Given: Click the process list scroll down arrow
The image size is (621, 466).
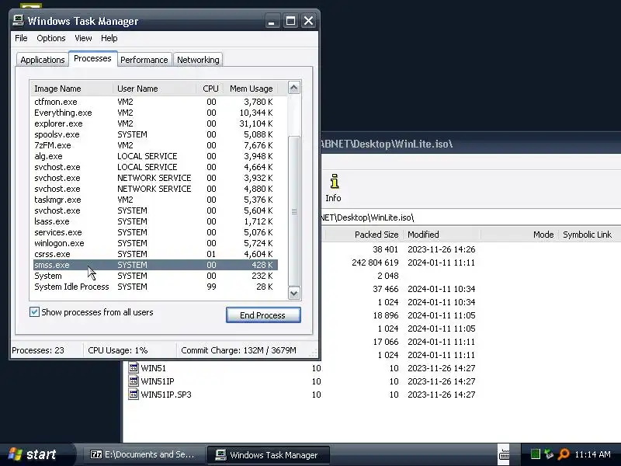Looking at the screenshot, I should (294, 294).
